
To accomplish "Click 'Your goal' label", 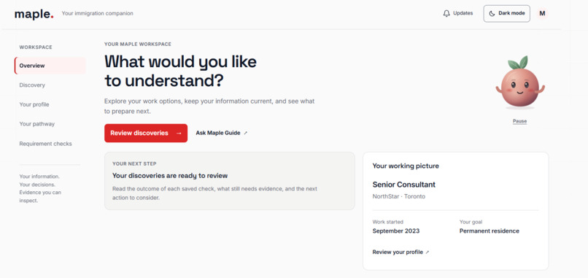I will [471, 222].
